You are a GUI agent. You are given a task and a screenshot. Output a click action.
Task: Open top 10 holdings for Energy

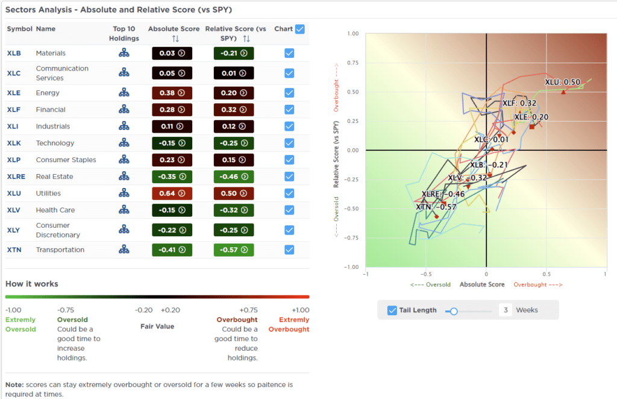click(x=124, y=92)
